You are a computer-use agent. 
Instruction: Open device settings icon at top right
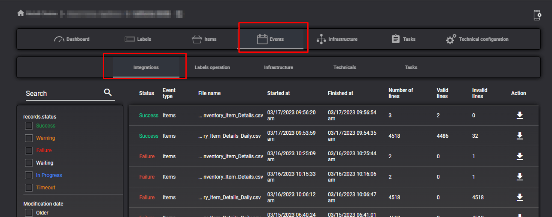pos(537,15)
